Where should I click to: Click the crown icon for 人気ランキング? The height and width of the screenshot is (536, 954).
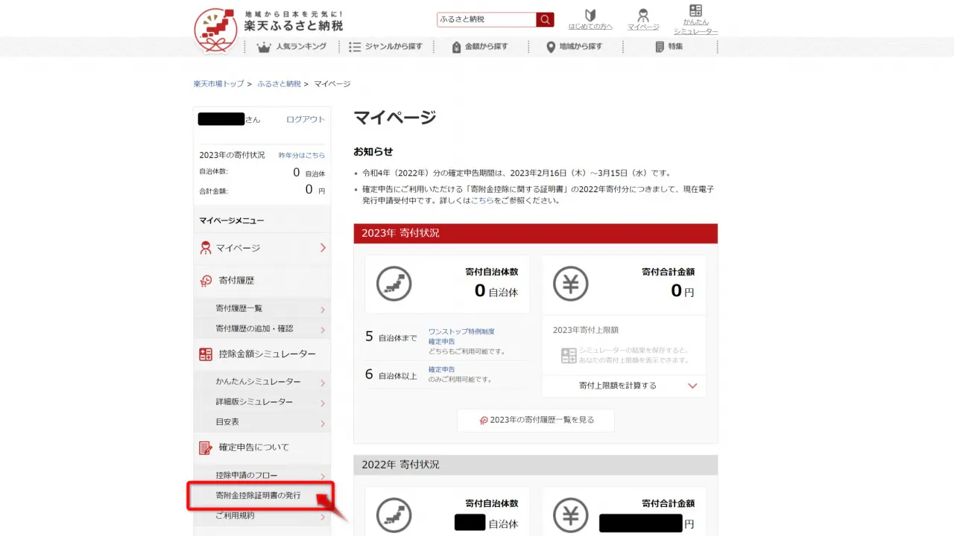coord(263,47)
